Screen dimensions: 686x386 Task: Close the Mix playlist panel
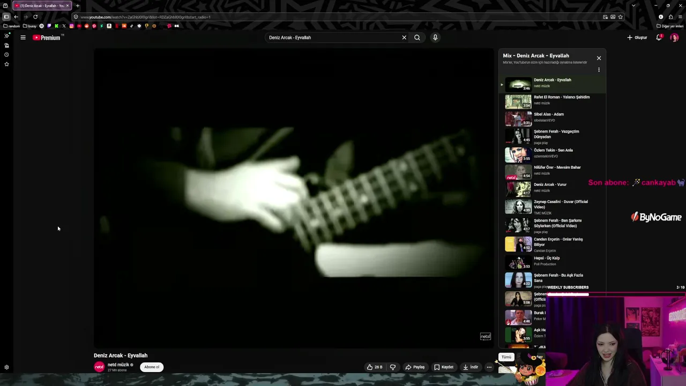[x=599, y=58]
